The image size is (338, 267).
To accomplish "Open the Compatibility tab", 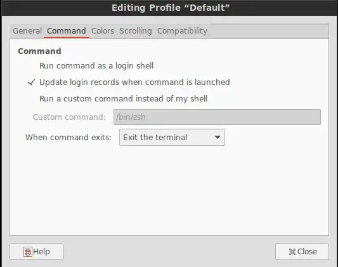I will click(182, 31).
